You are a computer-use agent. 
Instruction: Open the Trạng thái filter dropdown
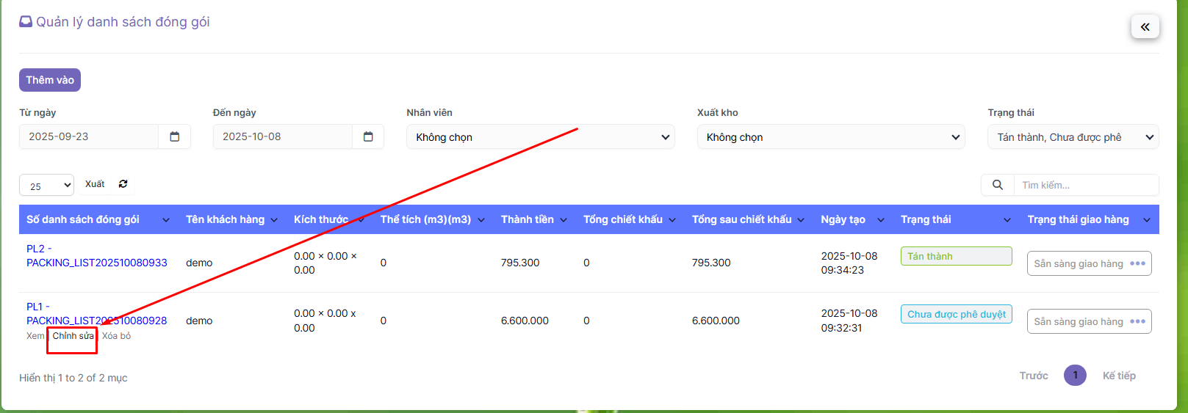[x=1073, y=137]
